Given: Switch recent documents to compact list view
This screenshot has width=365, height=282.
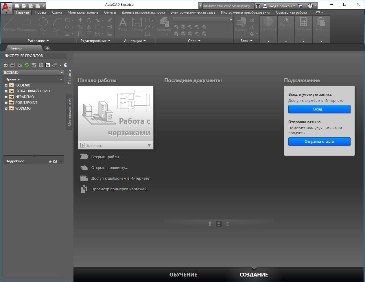Looking at the screenshot, I should [228, 224].
